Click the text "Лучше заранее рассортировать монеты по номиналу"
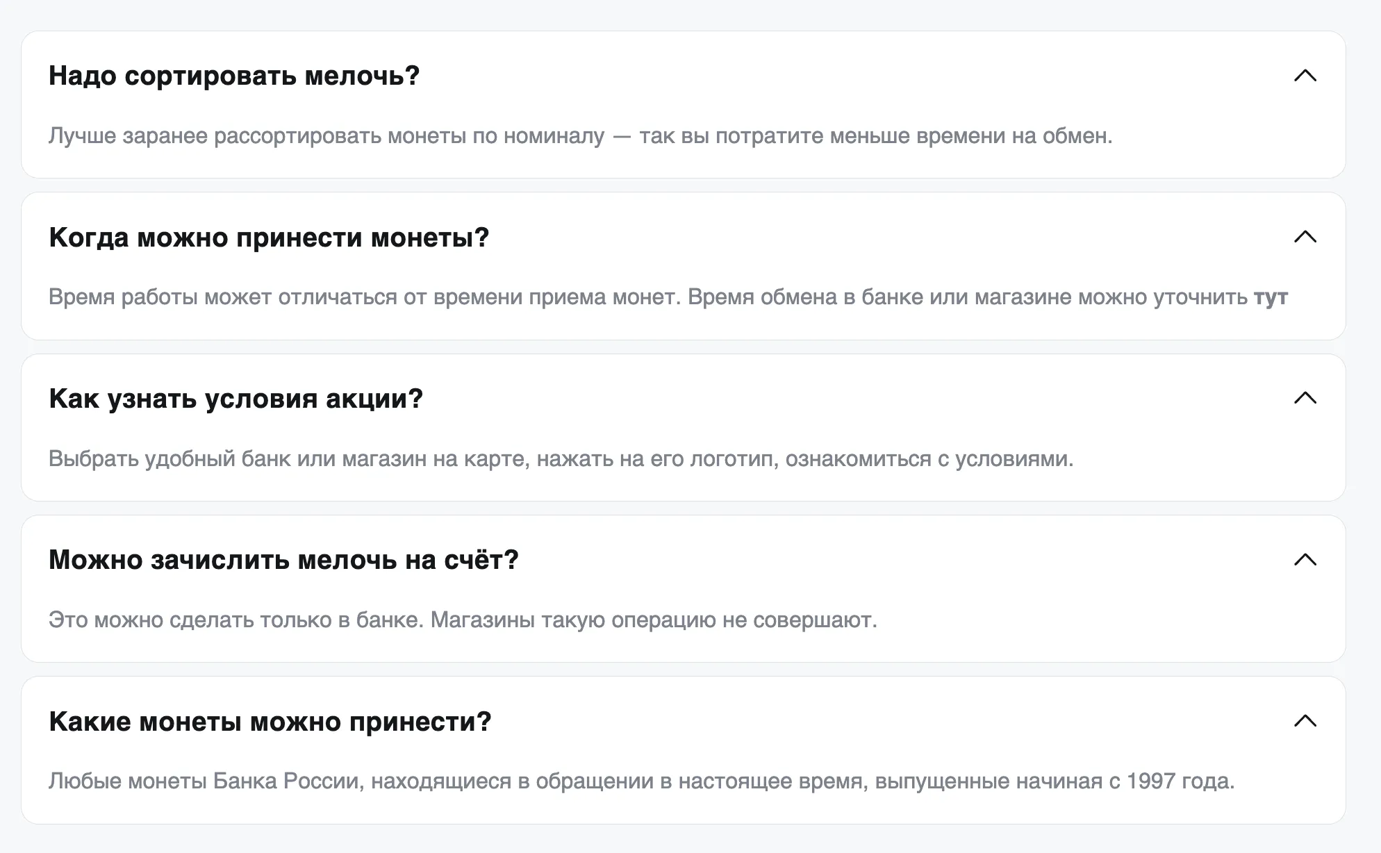Image resolution: width=1381 pixels, height=853 pixels. tap(326, 136)
